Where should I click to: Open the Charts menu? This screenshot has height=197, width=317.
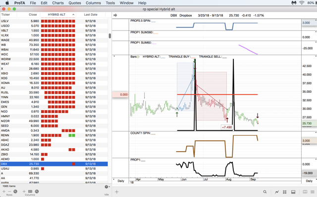pyautogui.click(x=58, y=3)
